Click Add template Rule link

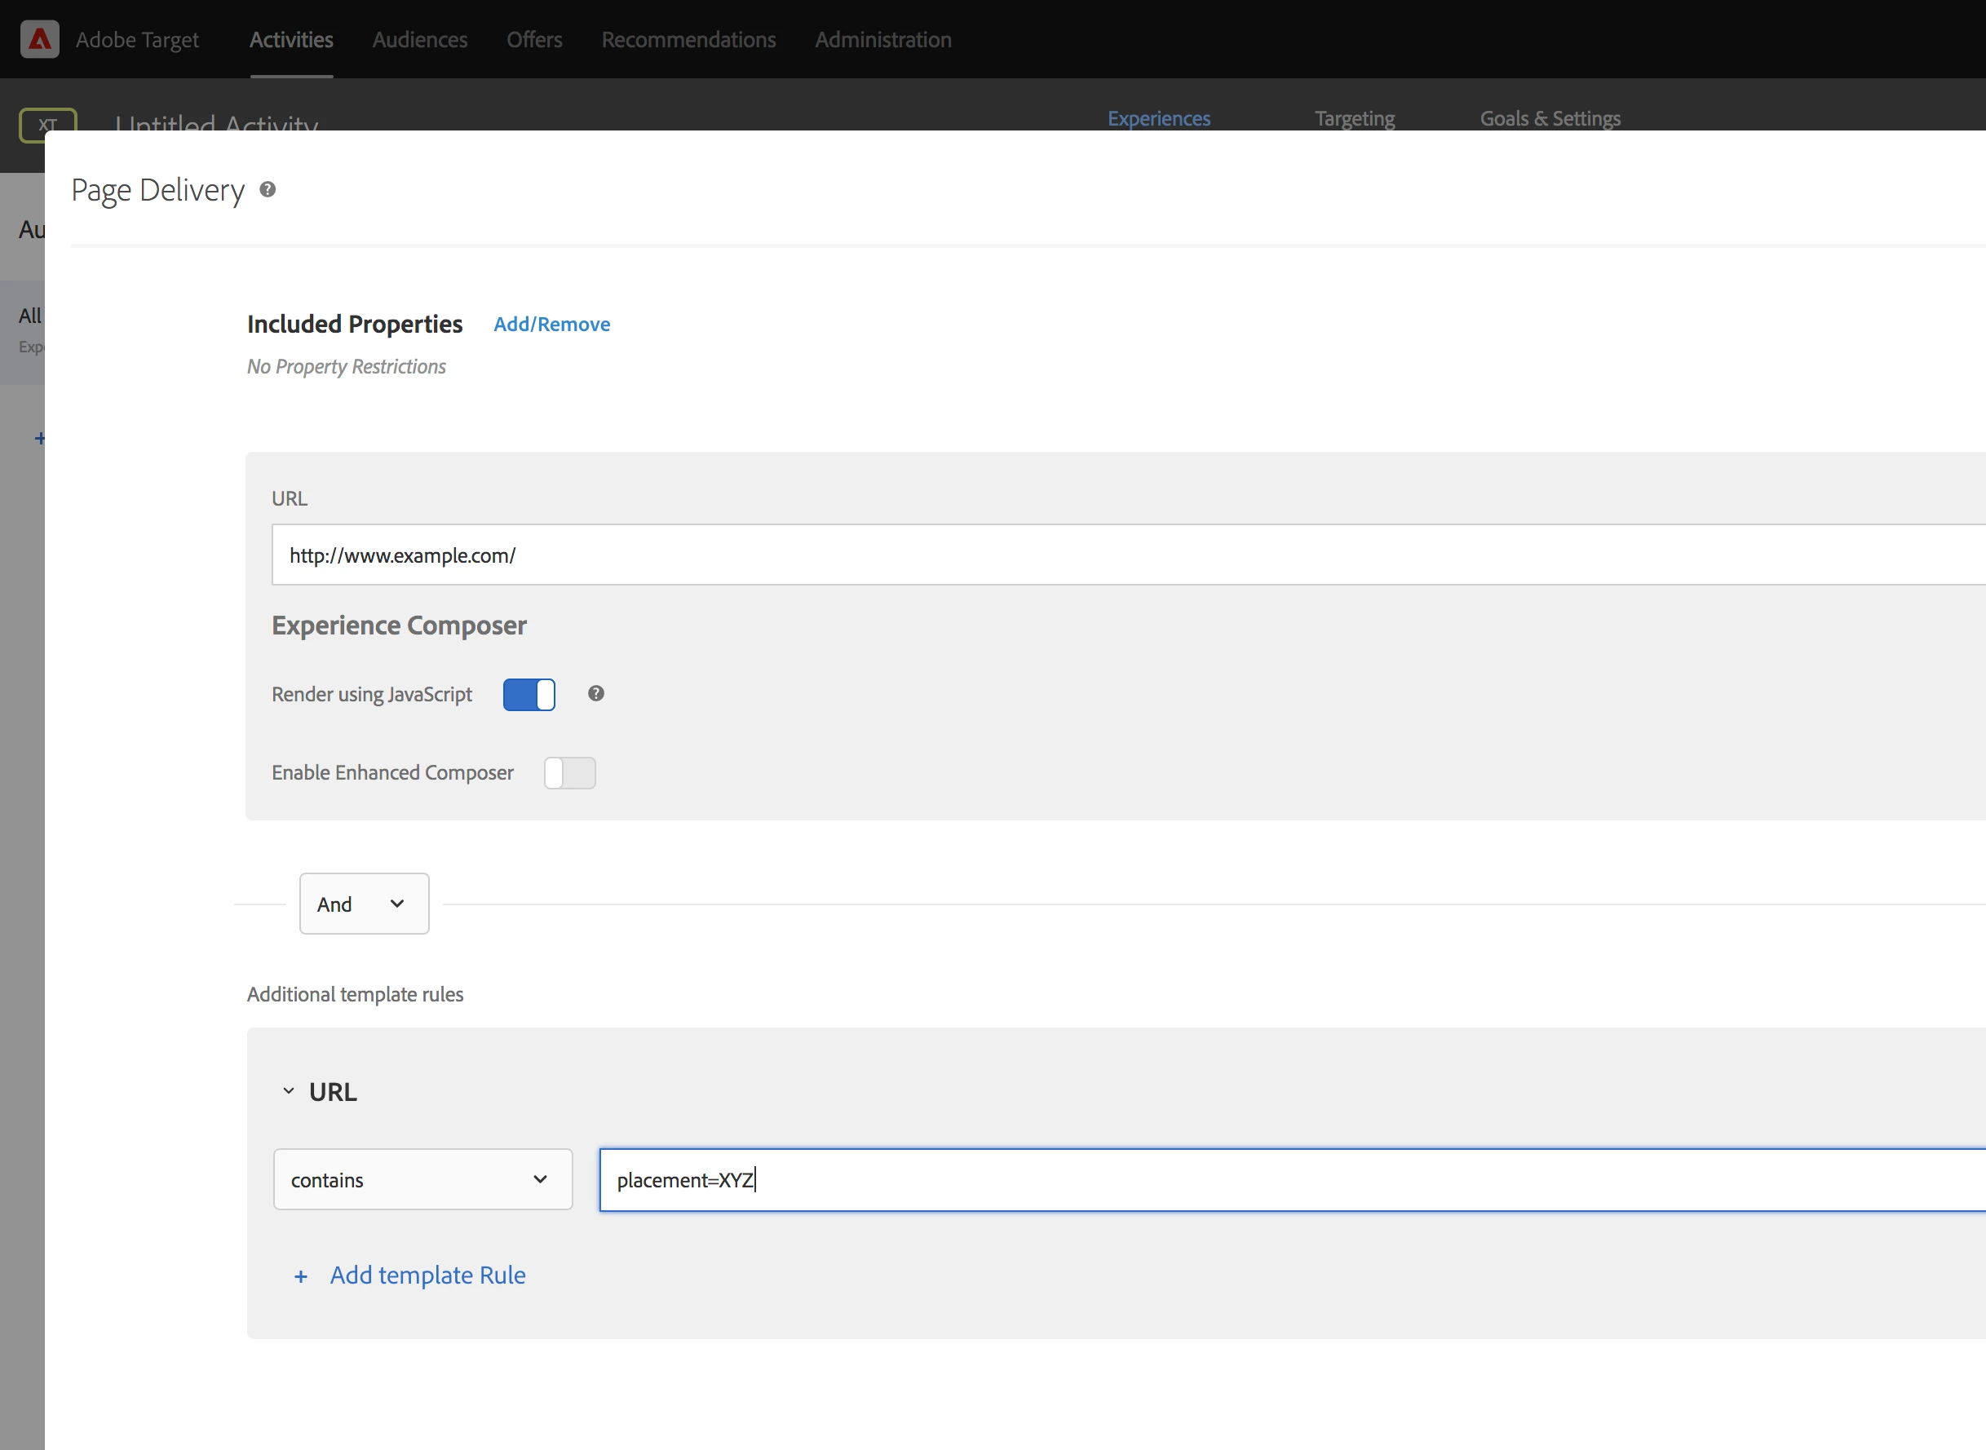pos(427,1275)
